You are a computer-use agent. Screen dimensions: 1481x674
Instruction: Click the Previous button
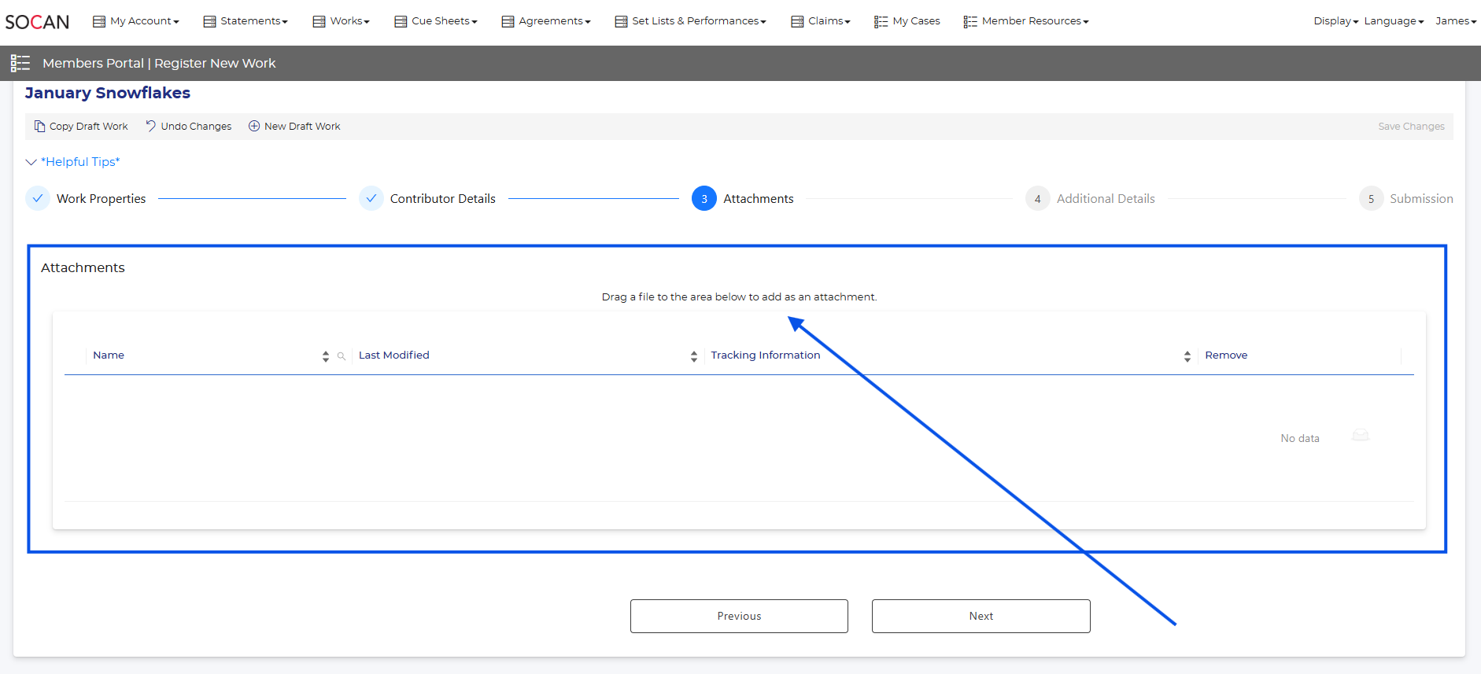click(x=739, y=616)
